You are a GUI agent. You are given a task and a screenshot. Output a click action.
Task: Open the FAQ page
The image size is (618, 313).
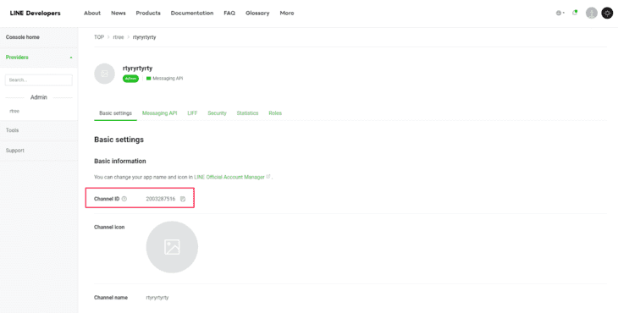(x=229, y=13)
